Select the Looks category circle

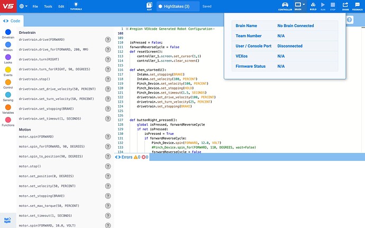(x=8, y=57)
